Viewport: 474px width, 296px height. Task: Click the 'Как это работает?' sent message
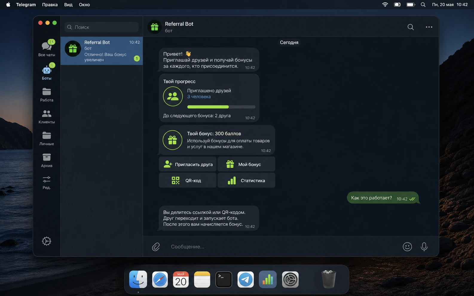(383, 198)
